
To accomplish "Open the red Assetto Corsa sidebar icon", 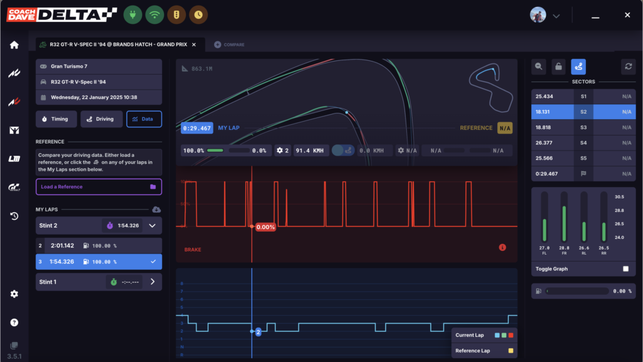I will click(14, 102).
